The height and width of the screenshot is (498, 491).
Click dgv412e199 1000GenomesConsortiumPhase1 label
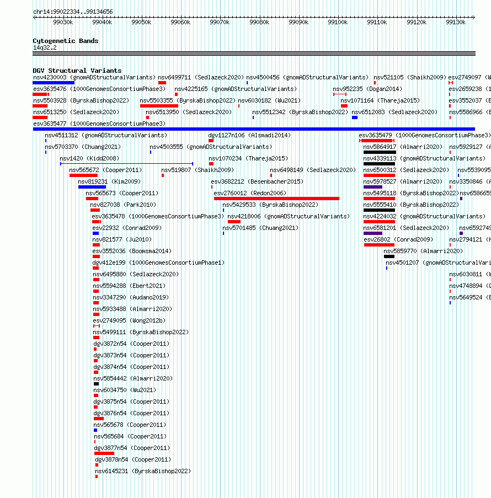[x=158, y=263]
